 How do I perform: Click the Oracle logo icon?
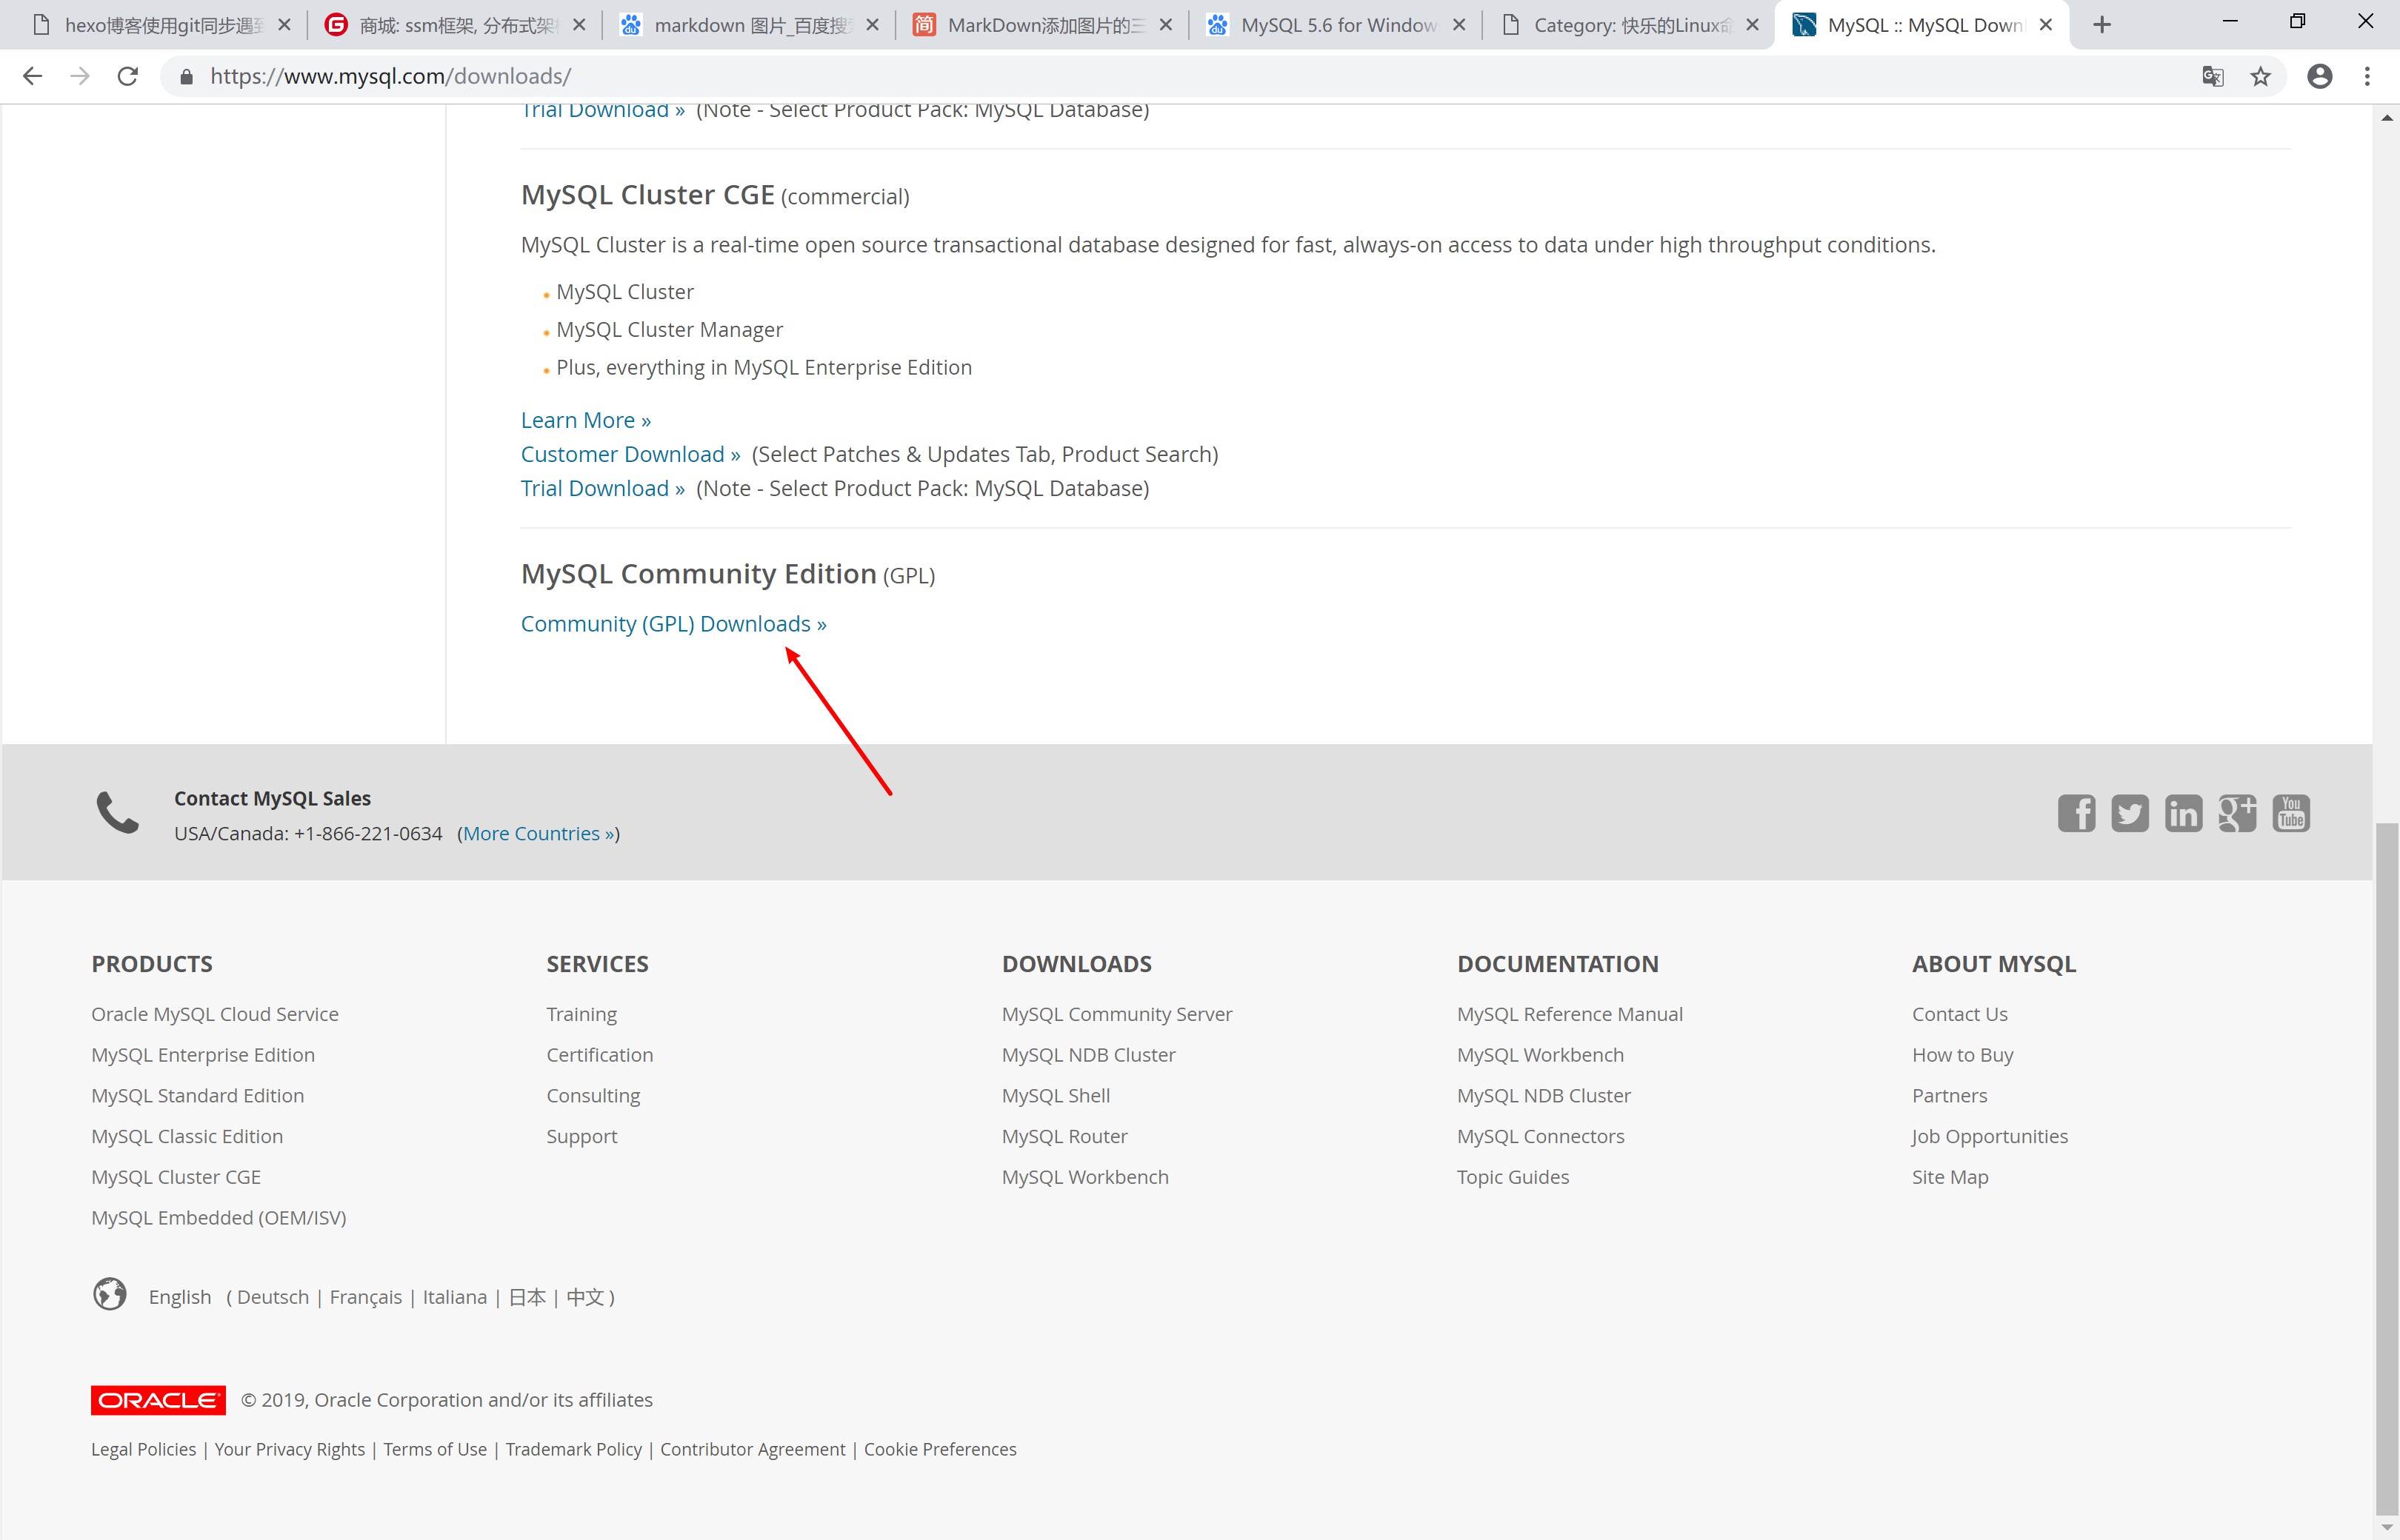(x=158, y=1399)
